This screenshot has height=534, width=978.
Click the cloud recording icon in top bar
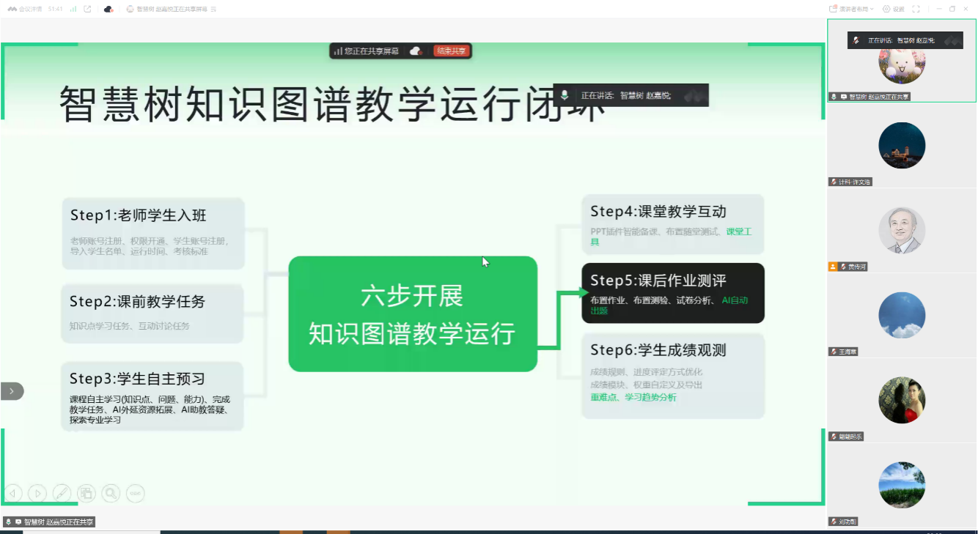click(x=109, y=9)
